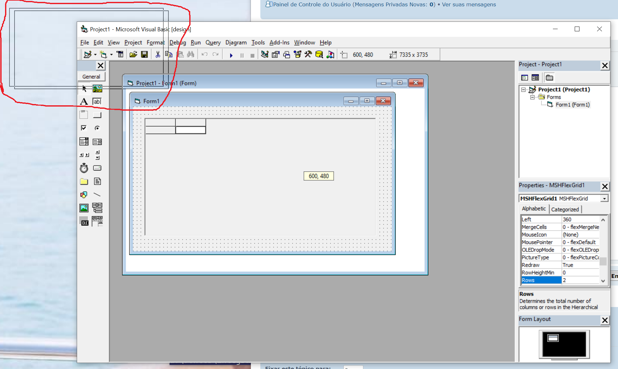Collapse the Forms folder node

[532, 97]
